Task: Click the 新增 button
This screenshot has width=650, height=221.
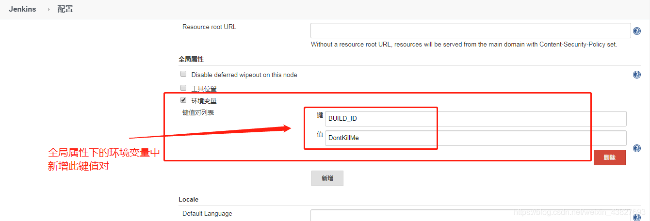Action: [327, 178]
